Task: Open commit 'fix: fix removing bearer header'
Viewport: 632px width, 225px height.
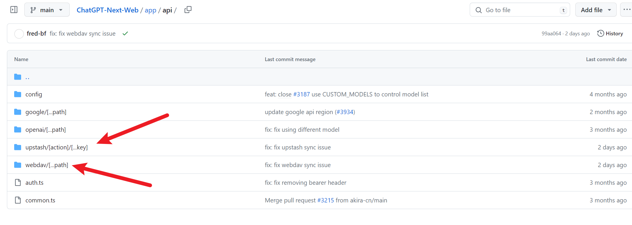Action: [x=305, y=183]
